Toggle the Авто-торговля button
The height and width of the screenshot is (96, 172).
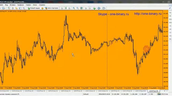click(52, 8)
